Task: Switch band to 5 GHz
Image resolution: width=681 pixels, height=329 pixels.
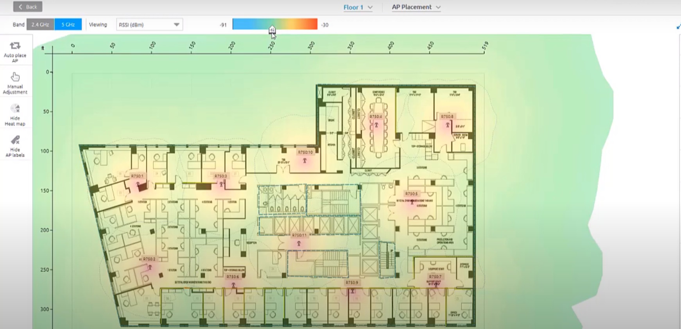Action: coord(68,25)
